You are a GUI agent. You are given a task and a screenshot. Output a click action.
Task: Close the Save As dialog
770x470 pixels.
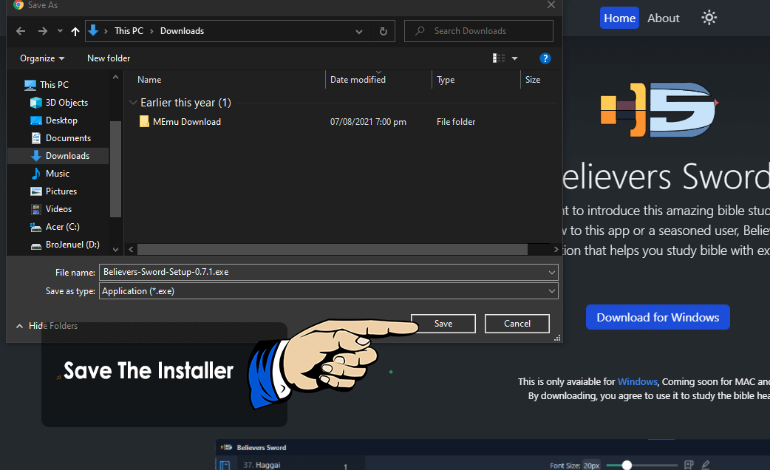click(551, 5)
